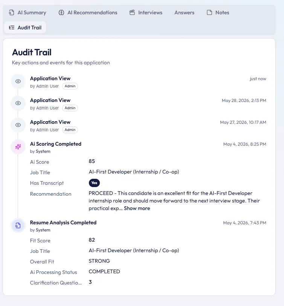Go to the Notes tab

click(x=218, y=12)
